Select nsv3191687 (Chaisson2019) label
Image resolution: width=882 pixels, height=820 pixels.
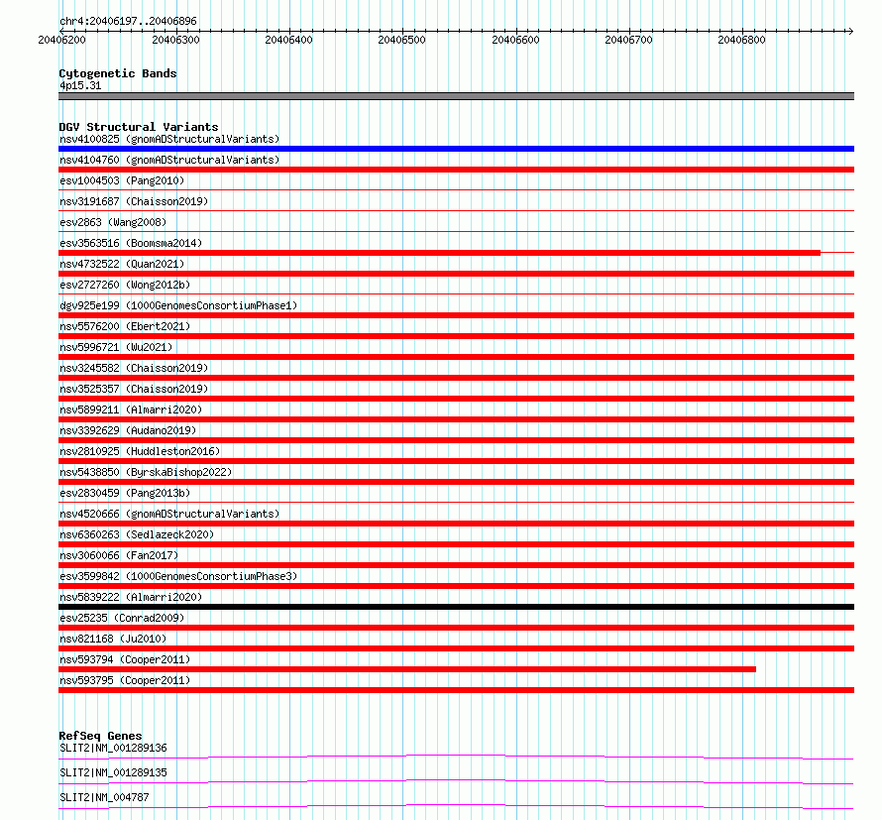[134, 201]
